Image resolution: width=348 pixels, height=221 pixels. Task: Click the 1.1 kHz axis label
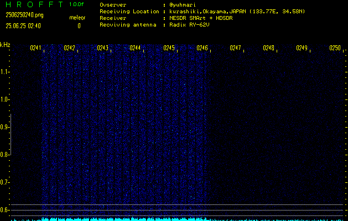pos(4,72)
